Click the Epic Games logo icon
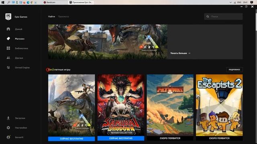Screen dimensions: 257x144 [8, 17]
